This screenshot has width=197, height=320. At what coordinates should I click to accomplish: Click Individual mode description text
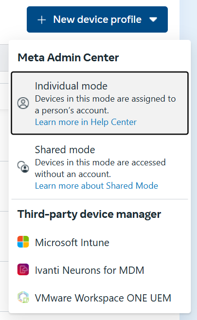coord(106,105)
